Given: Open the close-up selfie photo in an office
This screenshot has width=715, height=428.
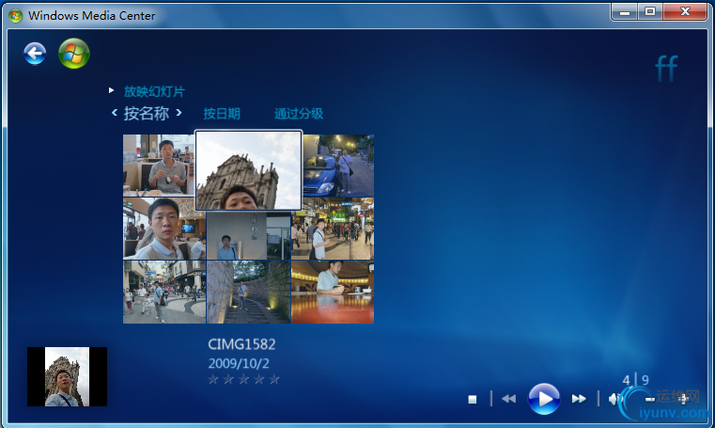Looking at the screenshot, I should (x=164, y=229).
